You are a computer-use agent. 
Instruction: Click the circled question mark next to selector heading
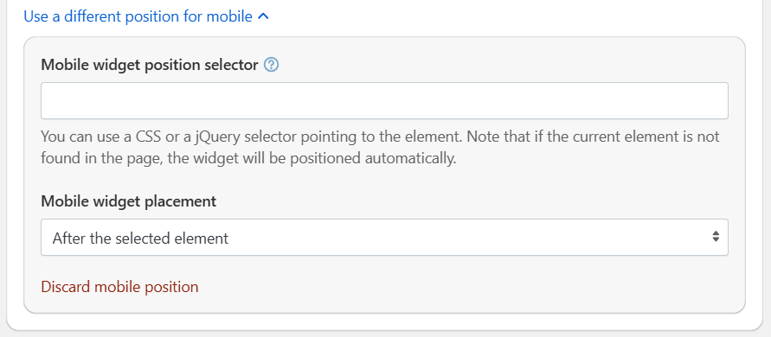pos(272,64)
